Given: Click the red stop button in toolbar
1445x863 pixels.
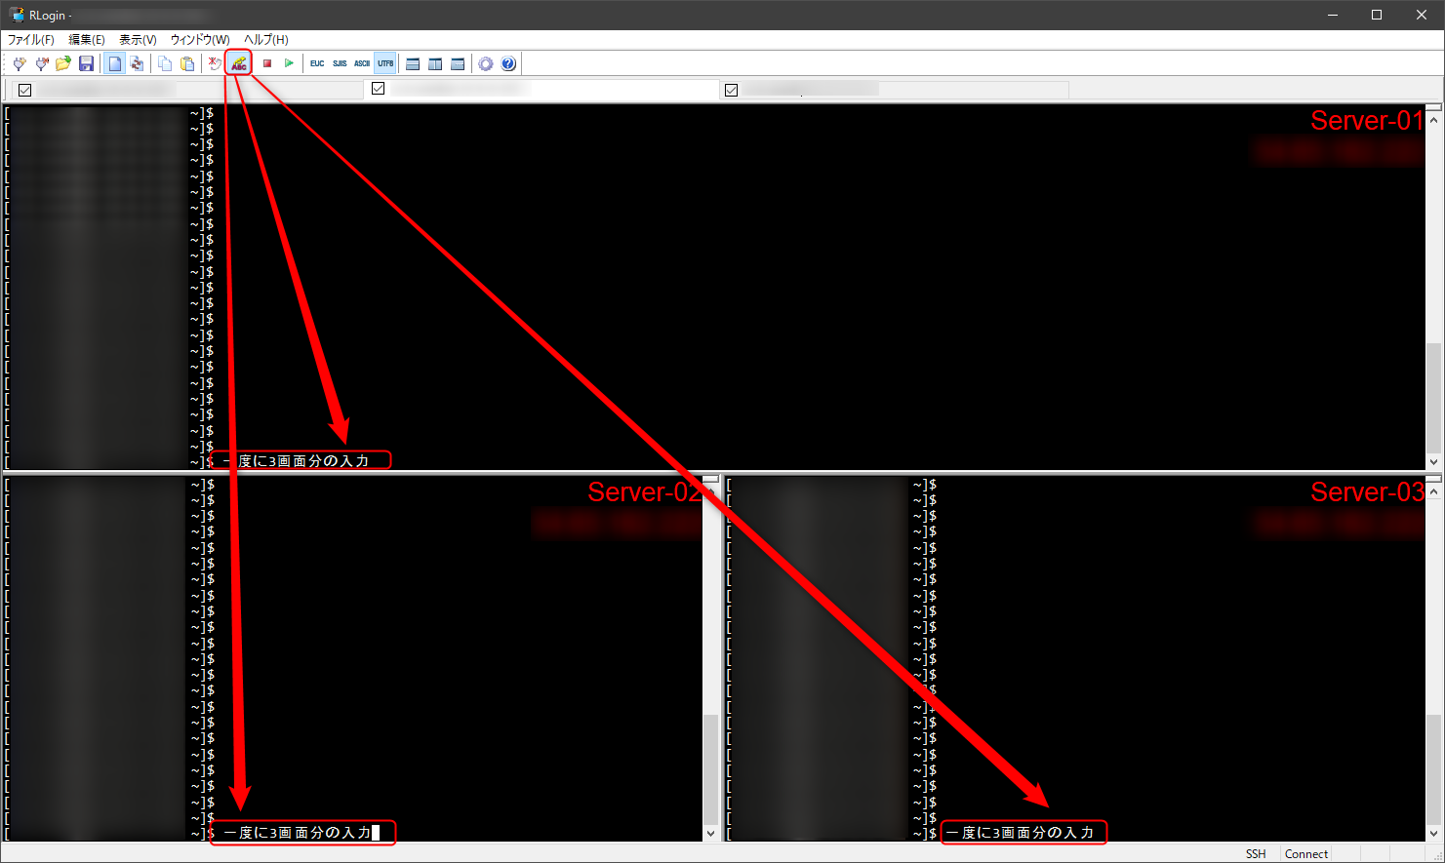Looking at the screenshot, I should [267, 63].
